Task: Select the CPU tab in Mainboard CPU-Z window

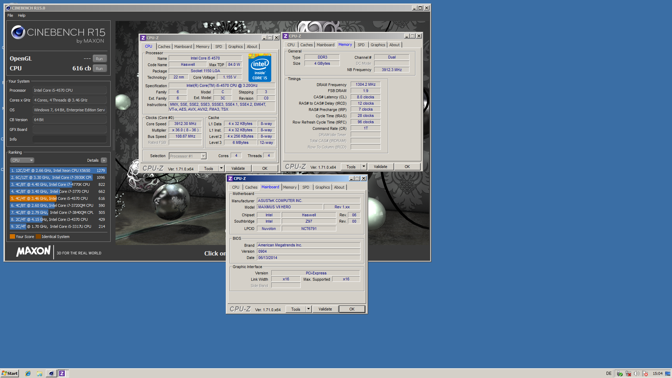Action: coord(236,187)
